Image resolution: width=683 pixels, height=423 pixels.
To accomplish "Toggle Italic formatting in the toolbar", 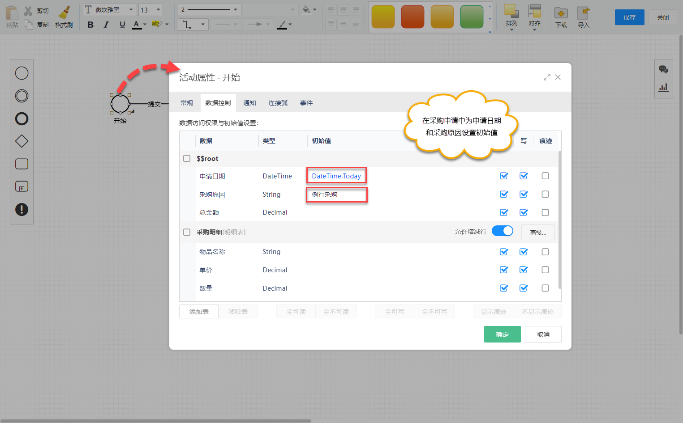I will [106, 25].
